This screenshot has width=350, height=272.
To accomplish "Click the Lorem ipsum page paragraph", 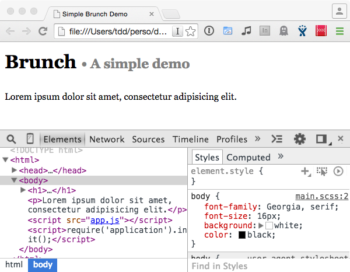I will (121, 97).
